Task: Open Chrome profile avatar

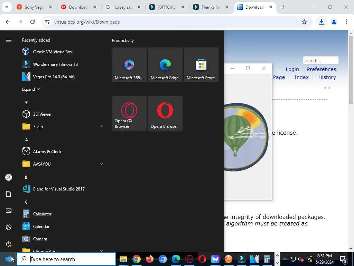Action: point(334,22)
